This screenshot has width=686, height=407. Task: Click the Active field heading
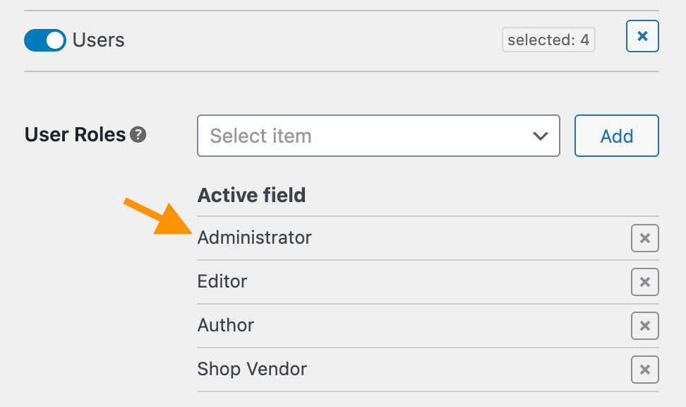[251, 195]
